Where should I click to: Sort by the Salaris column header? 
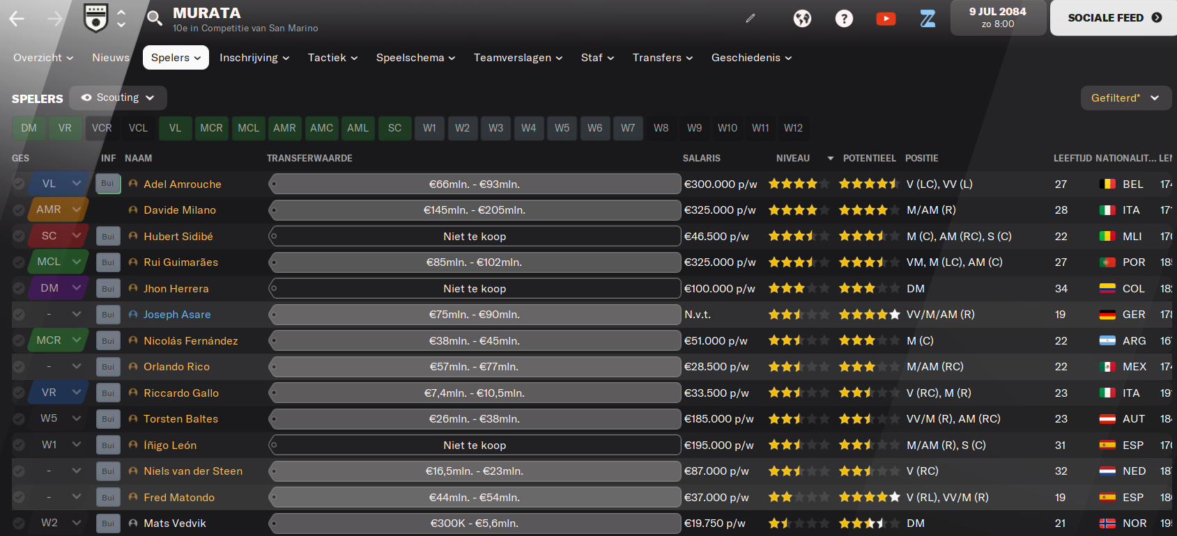point(702,158)
